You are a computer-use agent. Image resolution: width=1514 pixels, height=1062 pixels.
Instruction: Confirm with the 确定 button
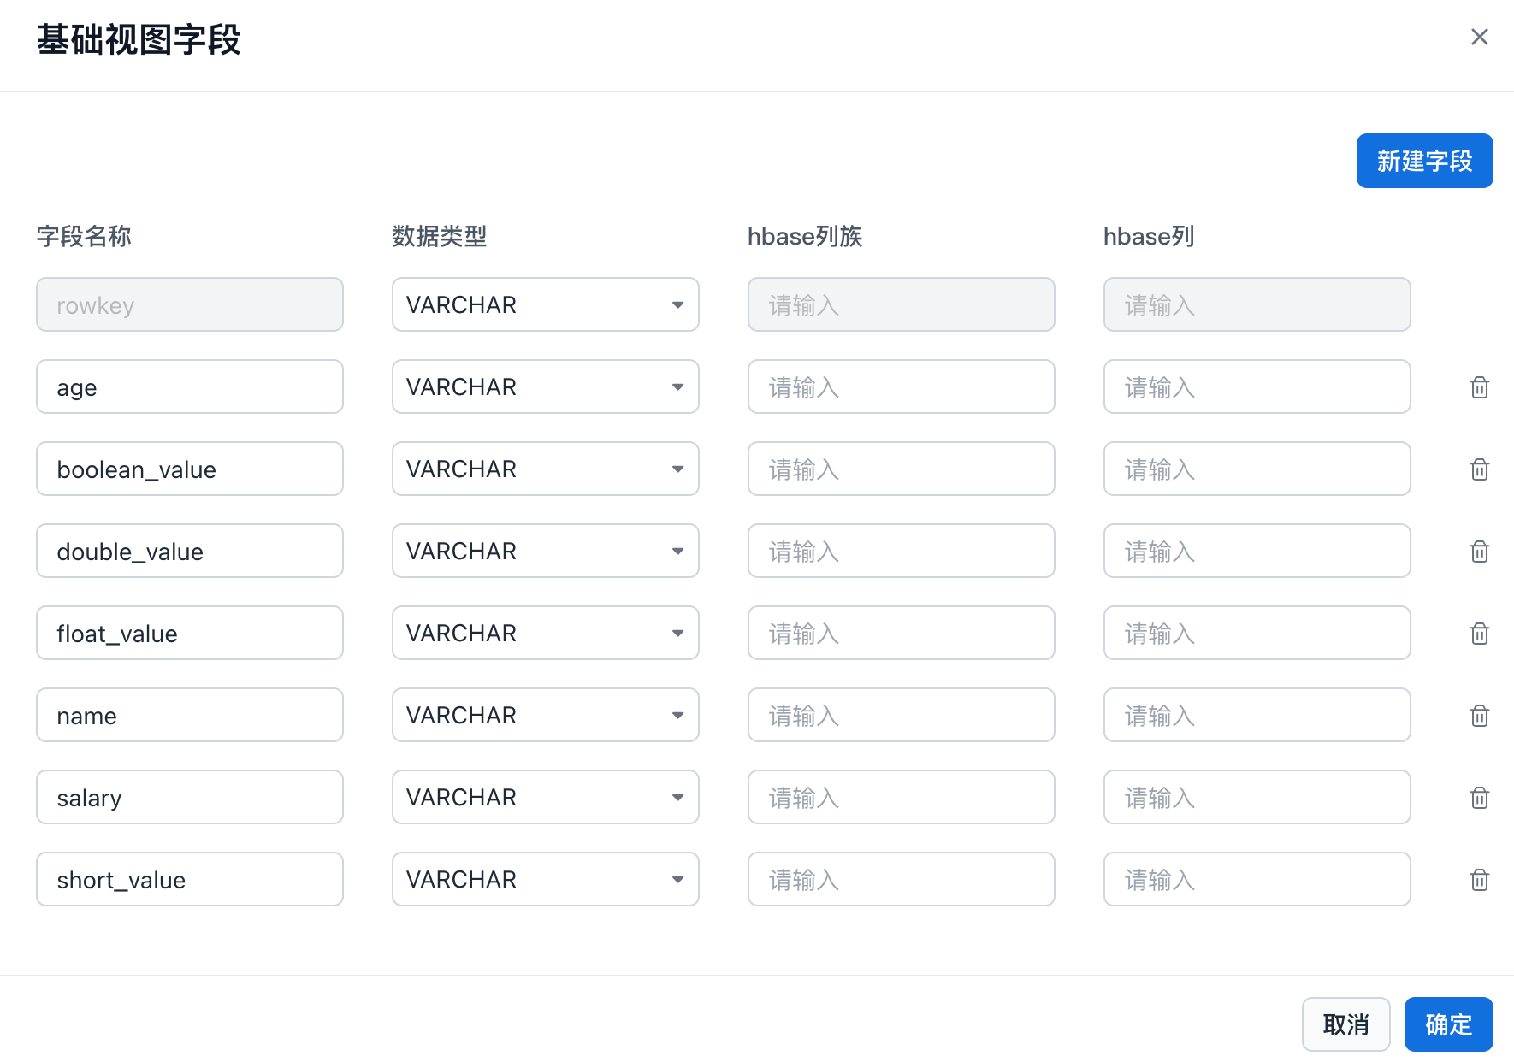point(1448,1024)
